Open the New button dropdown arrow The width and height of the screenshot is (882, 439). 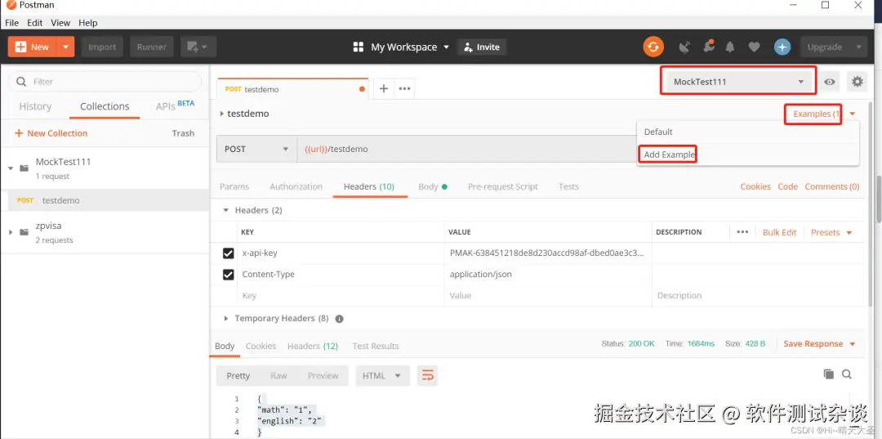[x=66, y=47]
